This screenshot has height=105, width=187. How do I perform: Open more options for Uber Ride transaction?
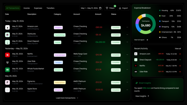[x=127, y=62]
